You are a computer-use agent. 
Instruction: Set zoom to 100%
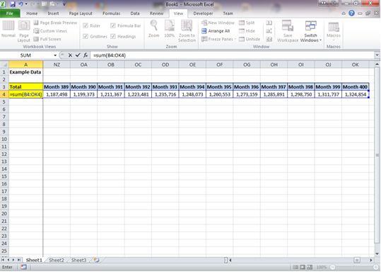[x=170, y=29]
